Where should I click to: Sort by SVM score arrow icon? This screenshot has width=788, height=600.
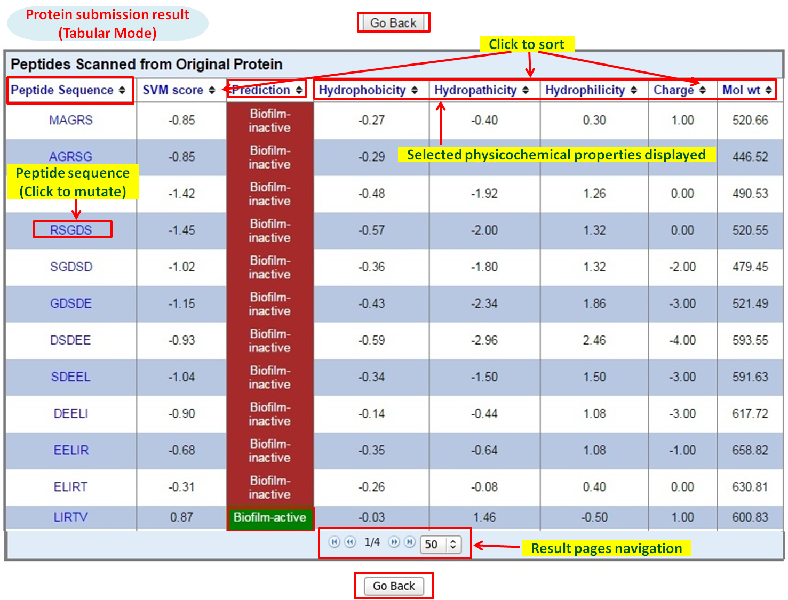212,90
